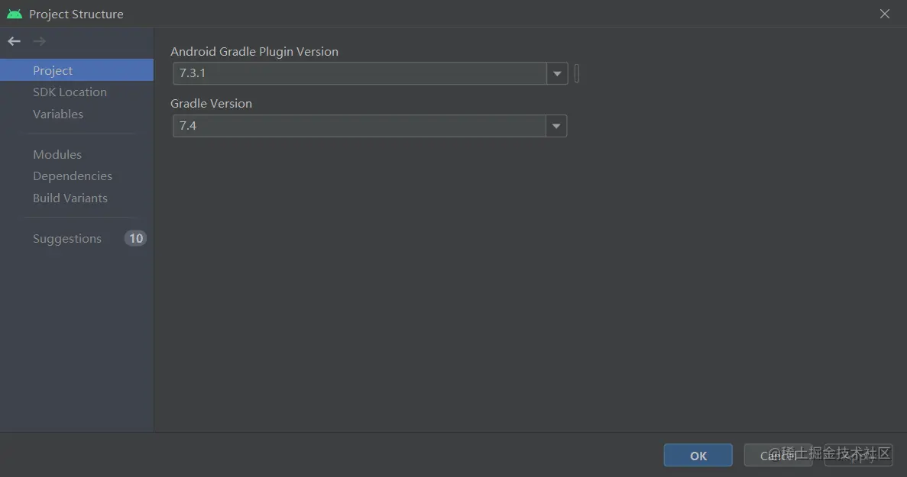Dismiss the dialog using Cancel
The image size is (907, 477).
coord(778,455)
